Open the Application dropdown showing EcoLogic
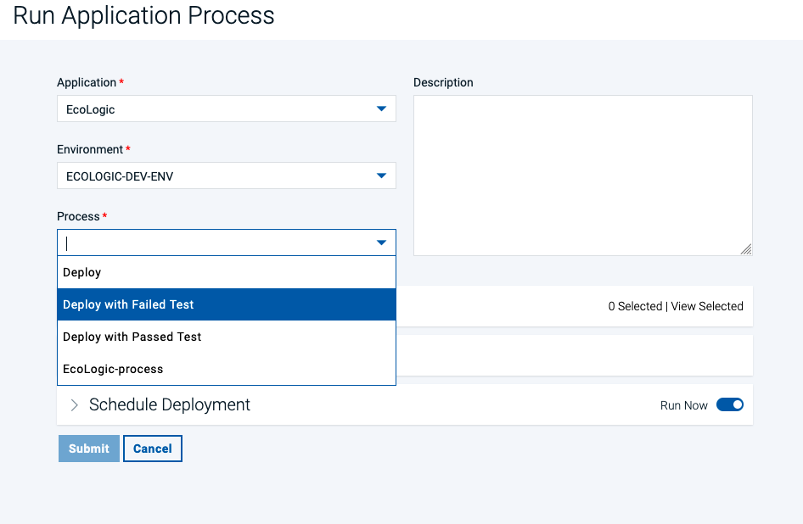Image resolution: width=803 pixels, height=524 pixels. click(227, 109)
